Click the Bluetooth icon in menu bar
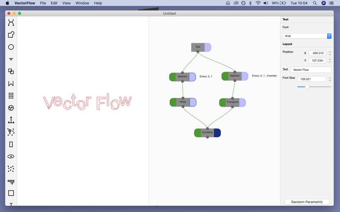Image resolution: width=340 pixels, height=212 pixels. (250, 3)
